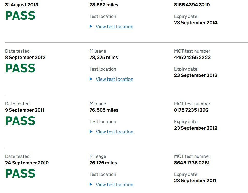Select MOT test number 8648 1736 0281
This screenshot has height=193, width=248.
(x=192, y=163)
